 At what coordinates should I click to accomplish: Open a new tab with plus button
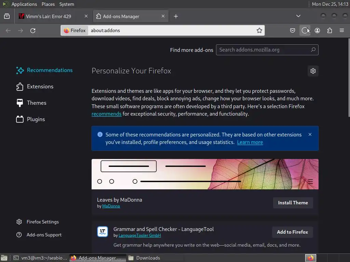[x=176, y=16]
